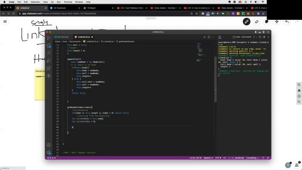Click the yellow sticky note on whiteboard
Viewport: 302px width, 170px height.
coord(40,84)
